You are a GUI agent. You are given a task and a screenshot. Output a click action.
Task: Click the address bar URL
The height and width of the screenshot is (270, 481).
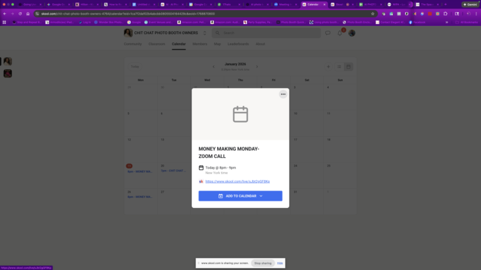pos(128,14)
